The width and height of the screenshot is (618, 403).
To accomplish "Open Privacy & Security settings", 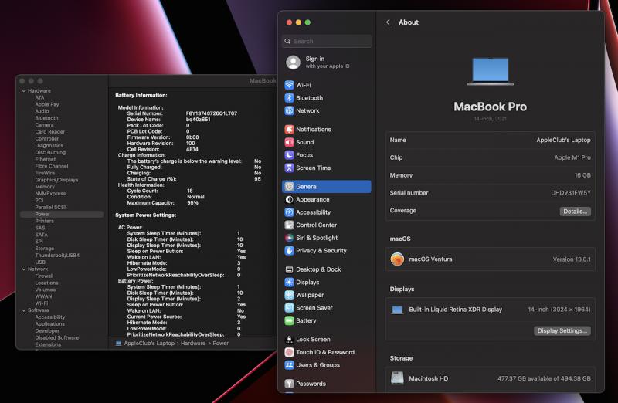I will pos(321,250).
